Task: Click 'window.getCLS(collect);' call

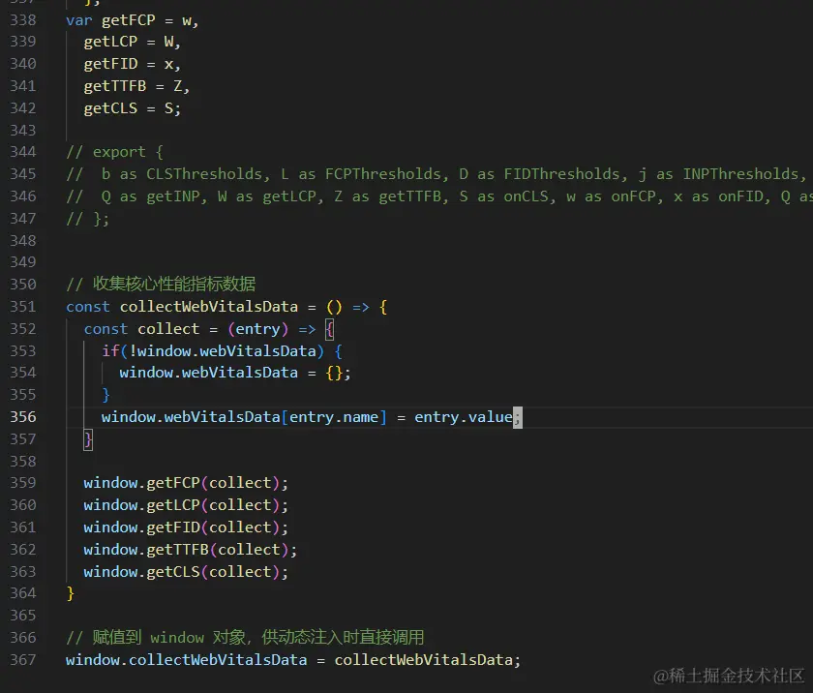Action: [186, 572]
